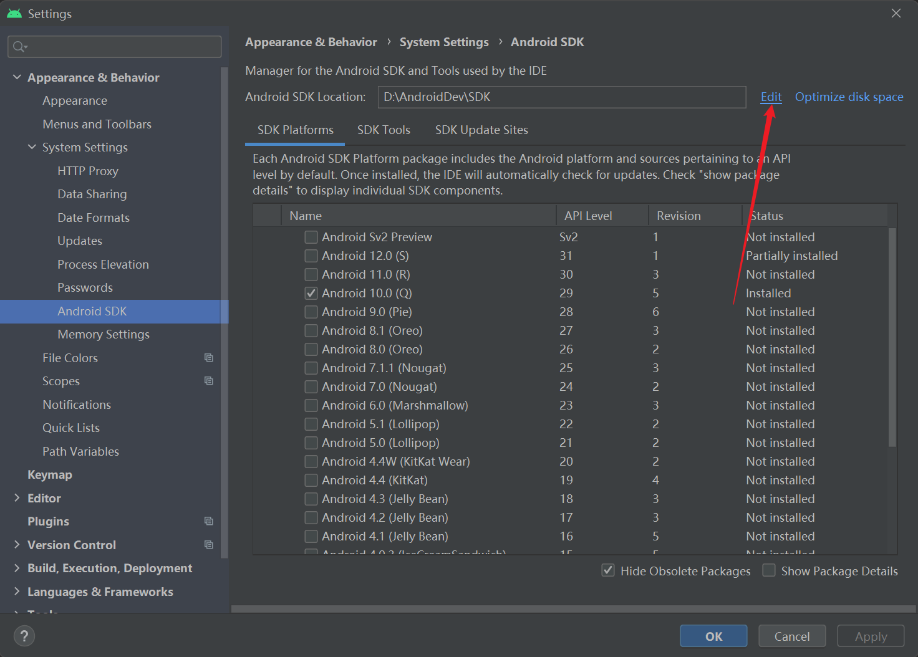Uncheck the Android 10.0 (Q) checkbox
918x657 pixels.
pyautogui.click(x=311, y=293)
